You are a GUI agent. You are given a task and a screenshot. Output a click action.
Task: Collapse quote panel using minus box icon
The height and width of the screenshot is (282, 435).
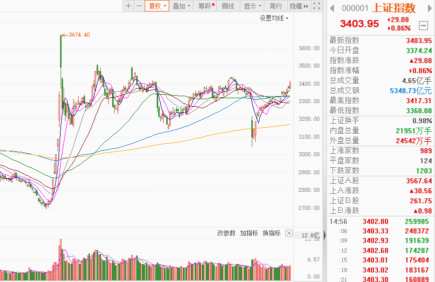point(423,26)
